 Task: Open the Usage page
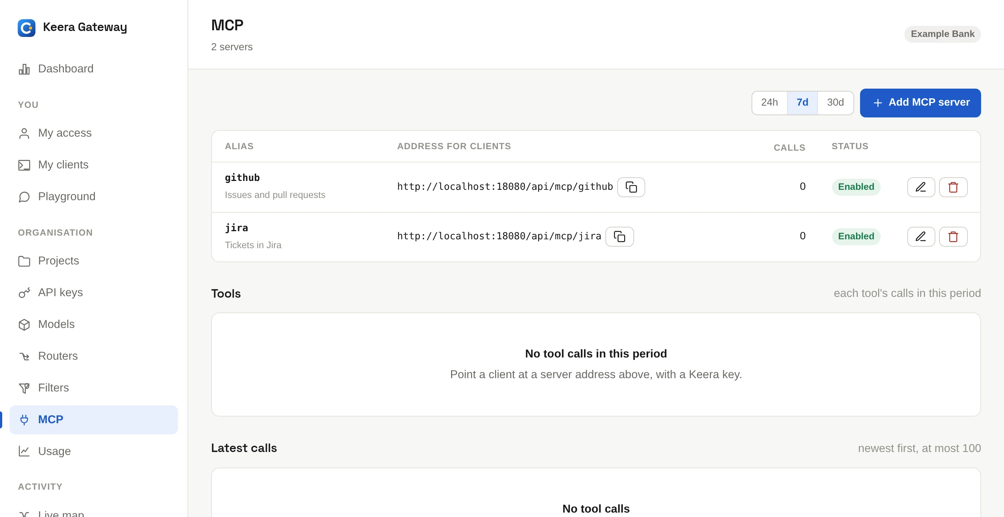tap(93, 451)
